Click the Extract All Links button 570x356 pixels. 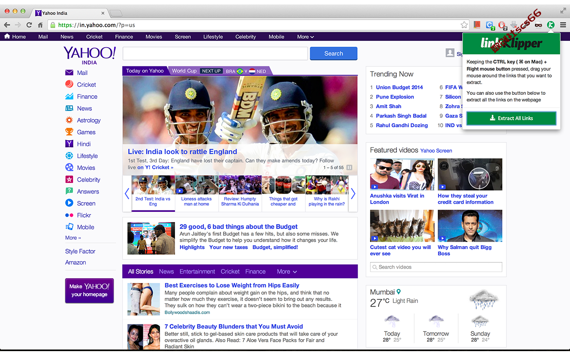coord(511,118)
